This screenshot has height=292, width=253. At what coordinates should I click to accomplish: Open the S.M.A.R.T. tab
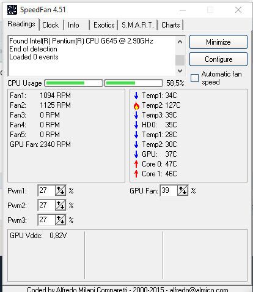click(x=137, y=25)
